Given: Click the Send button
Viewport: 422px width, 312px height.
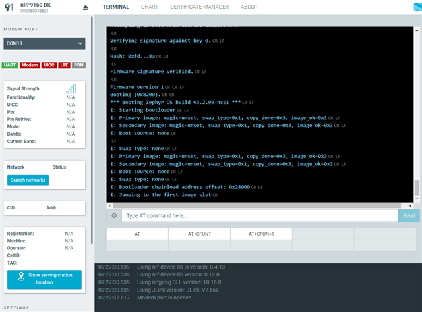Looking at the screenshot, I should coord(409,215).
